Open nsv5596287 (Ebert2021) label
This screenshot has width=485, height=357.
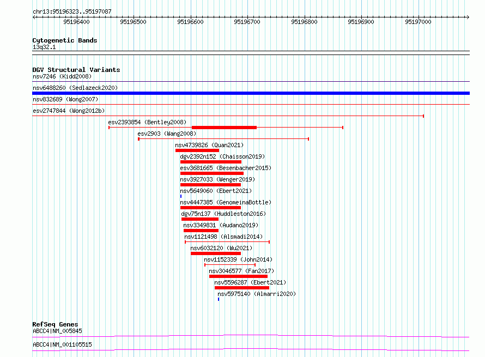pyautogui.click(x=250, y=282)
